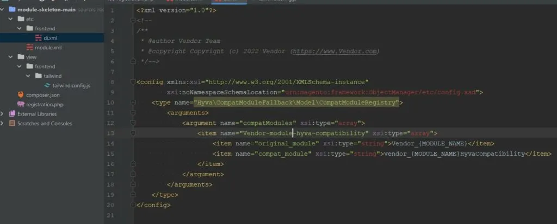Expand the External Libraries node
557x224 pixels.
4,114
